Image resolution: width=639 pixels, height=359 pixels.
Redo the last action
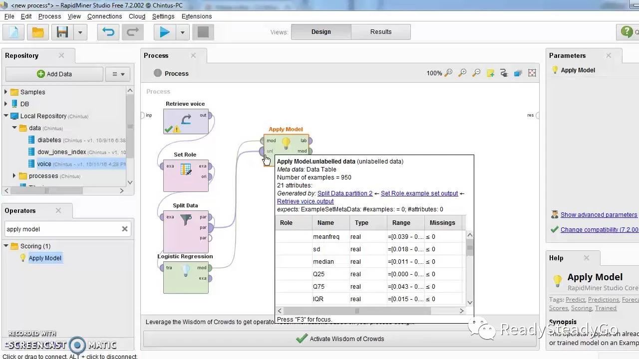pyautogui.click(x=132, y=32)
